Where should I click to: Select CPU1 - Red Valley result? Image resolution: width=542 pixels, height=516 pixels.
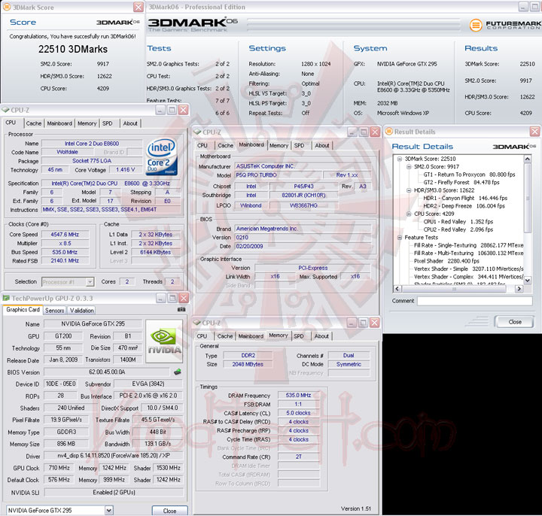(458, 222)
